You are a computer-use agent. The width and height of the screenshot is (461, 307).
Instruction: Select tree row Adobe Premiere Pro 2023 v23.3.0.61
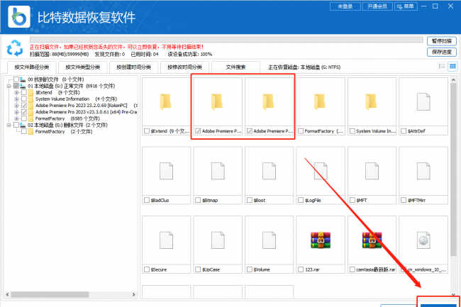click(x=86, y=112)
